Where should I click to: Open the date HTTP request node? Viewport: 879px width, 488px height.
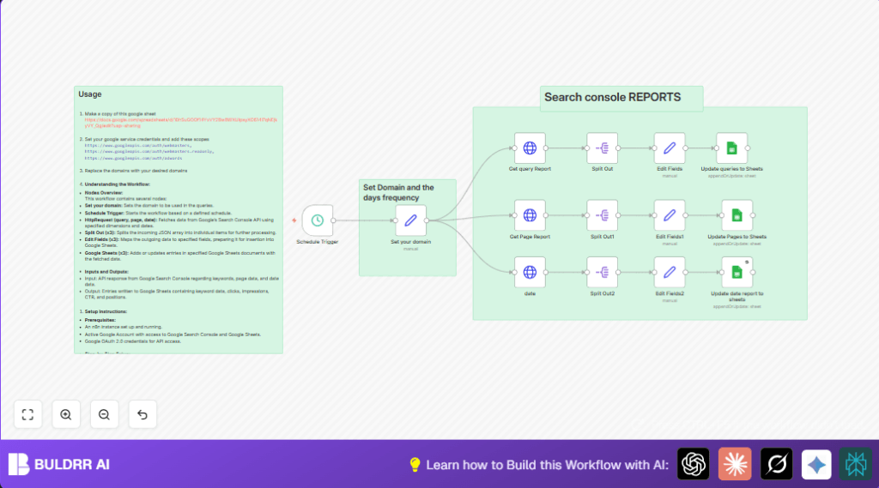point(530,272)
